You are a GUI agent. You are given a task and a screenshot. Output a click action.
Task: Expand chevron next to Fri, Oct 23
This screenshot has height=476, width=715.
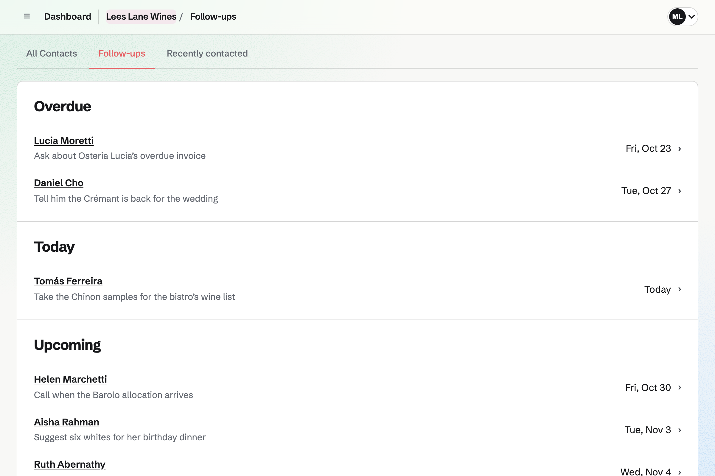pos(680,149)
